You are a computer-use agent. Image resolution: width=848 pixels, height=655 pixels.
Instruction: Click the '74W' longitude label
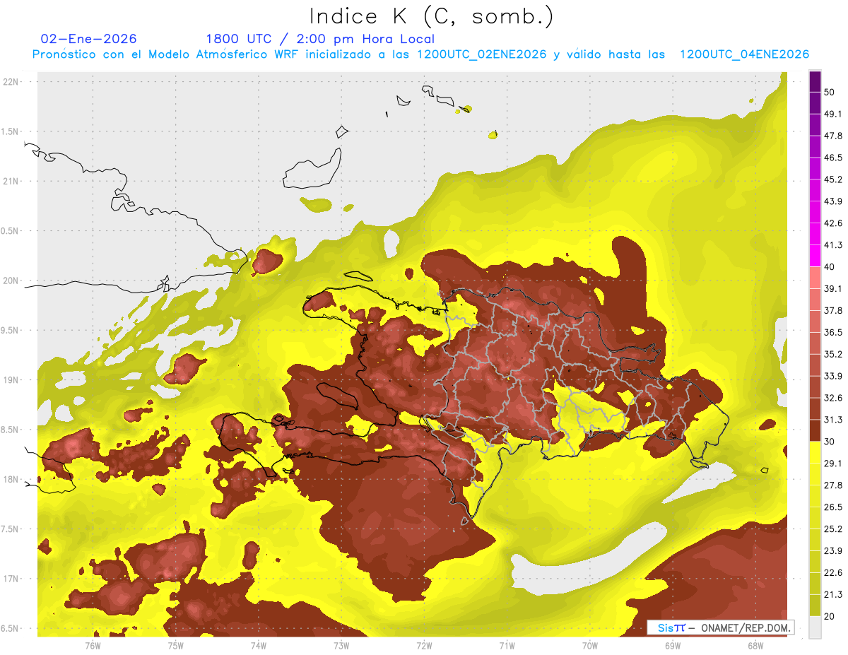(x=259, y=645)
